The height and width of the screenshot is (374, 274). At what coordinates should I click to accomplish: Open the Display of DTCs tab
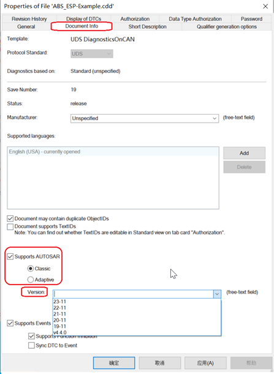[x=83, y=19]
